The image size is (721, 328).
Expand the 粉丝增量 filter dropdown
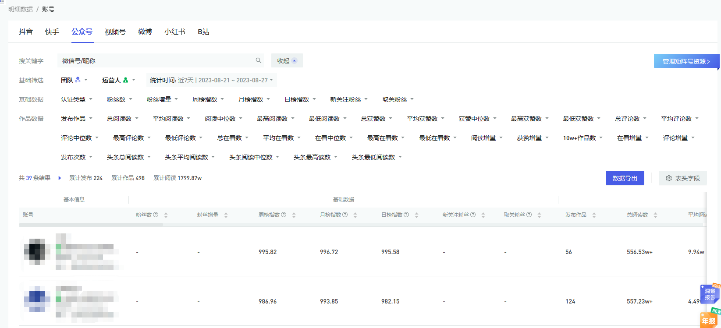(x=162, y=99)
